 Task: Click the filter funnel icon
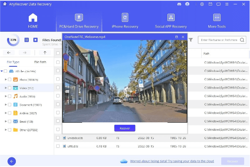pyautogui.click(x=191, y=40)
